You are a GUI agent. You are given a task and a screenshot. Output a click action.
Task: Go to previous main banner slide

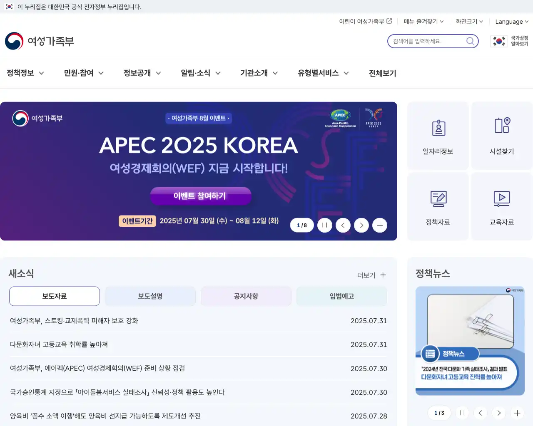click(x=343, y=225)
